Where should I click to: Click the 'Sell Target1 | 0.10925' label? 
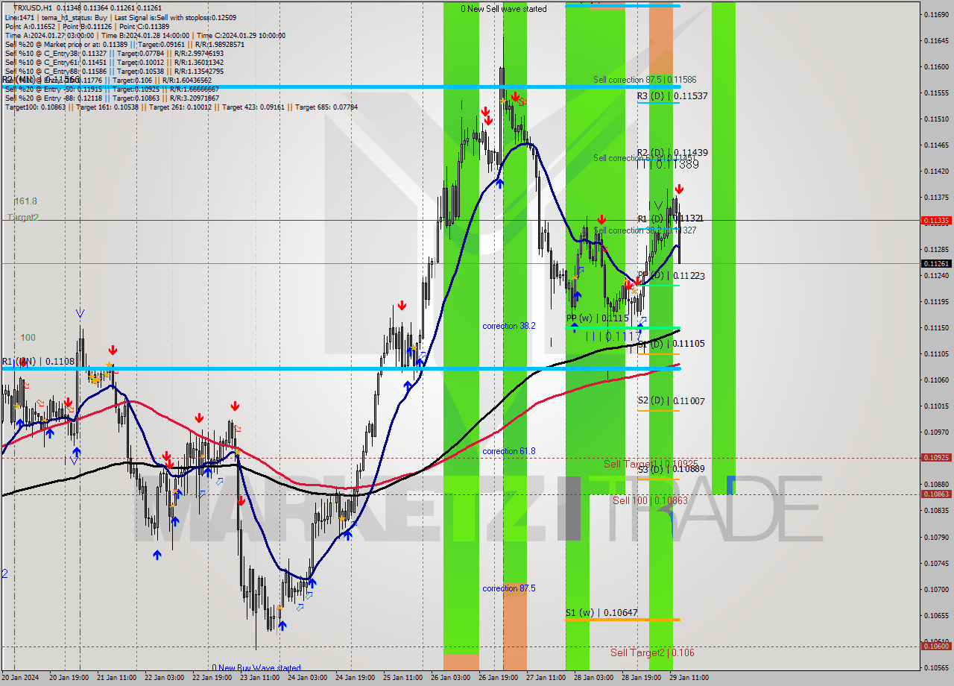point(650,464)
